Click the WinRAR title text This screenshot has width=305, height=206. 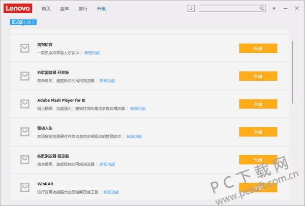pyautogui.click(x=45, y=184)
